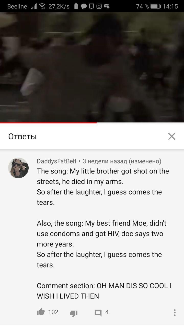Tap the 4 replies count
Viewport: 184px width, 328px height.
(x=107, y=312)
